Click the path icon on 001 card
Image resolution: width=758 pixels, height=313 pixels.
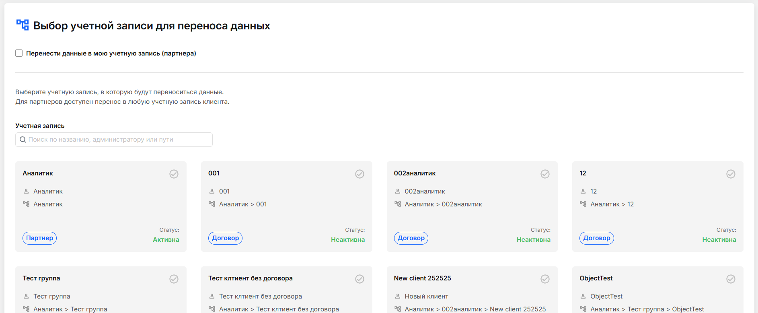pos(212,204)
